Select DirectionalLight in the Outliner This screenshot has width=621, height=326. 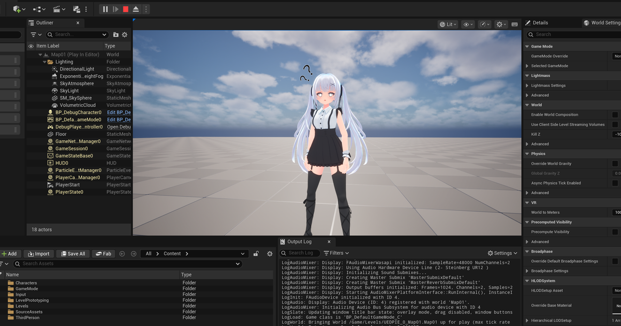point(77,69)
